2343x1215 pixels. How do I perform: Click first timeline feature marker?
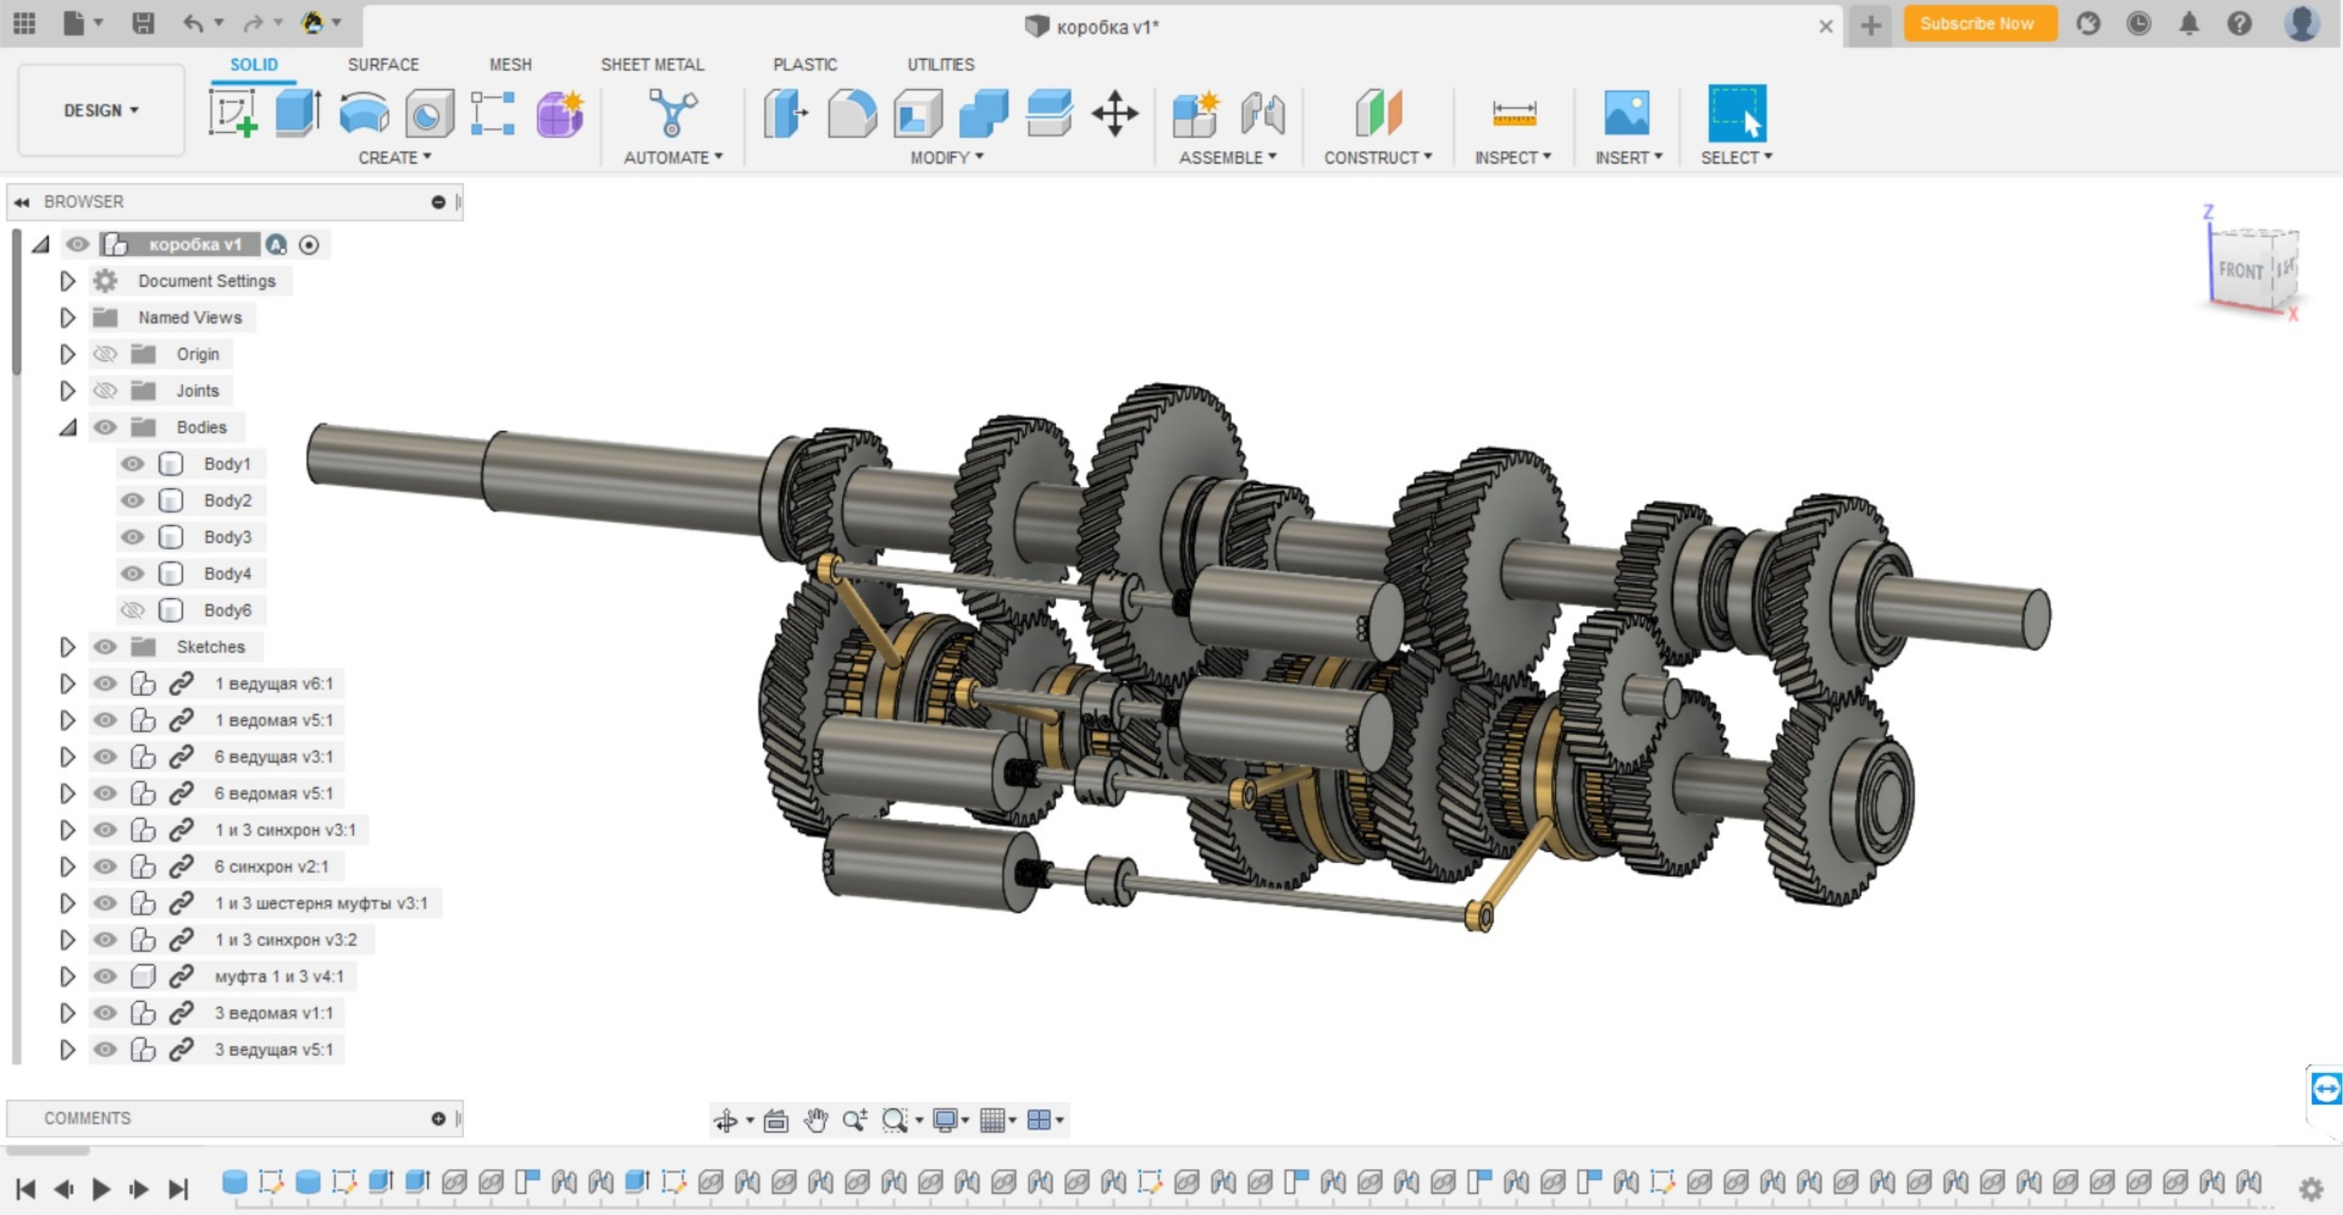pos(235,1181)
